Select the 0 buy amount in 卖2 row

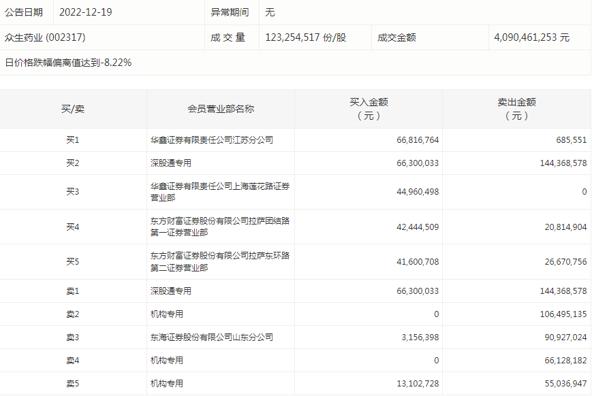coord(437,314)
